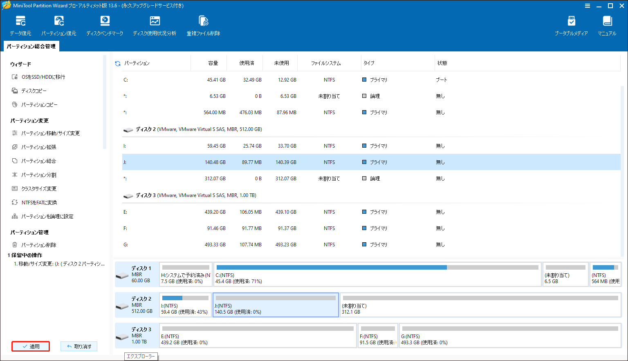The width and height of the screenshot is (628, 361).
Task: Sort by 容量 column header
Action: [213, 63]
